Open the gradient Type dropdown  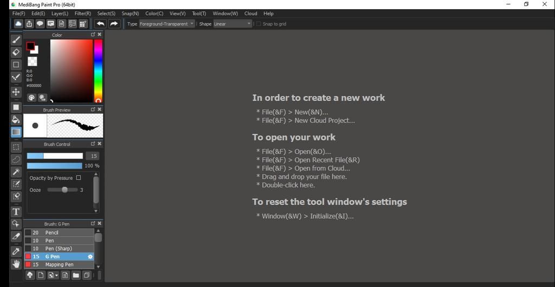[x=167, y=24]
